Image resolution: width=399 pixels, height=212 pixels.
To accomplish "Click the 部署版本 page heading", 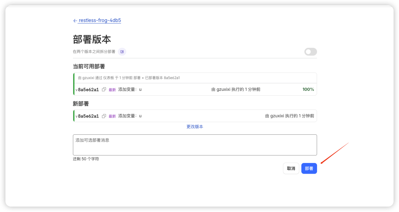I will pyautogui.click(x=92, y=39).
